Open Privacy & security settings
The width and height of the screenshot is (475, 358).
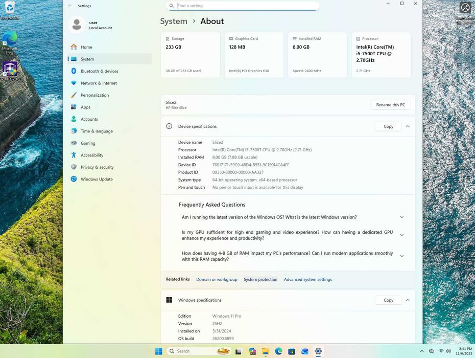point(110,167)
